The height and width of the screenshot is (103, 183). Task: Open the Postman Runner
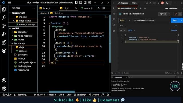tap(168, 73)
